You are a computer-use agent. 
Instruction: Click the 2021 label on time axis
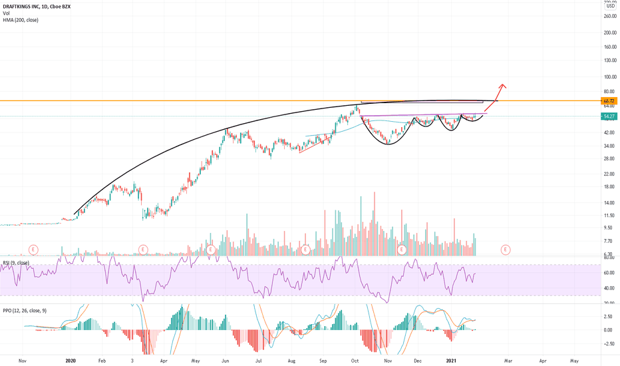[x=451, y=361]
